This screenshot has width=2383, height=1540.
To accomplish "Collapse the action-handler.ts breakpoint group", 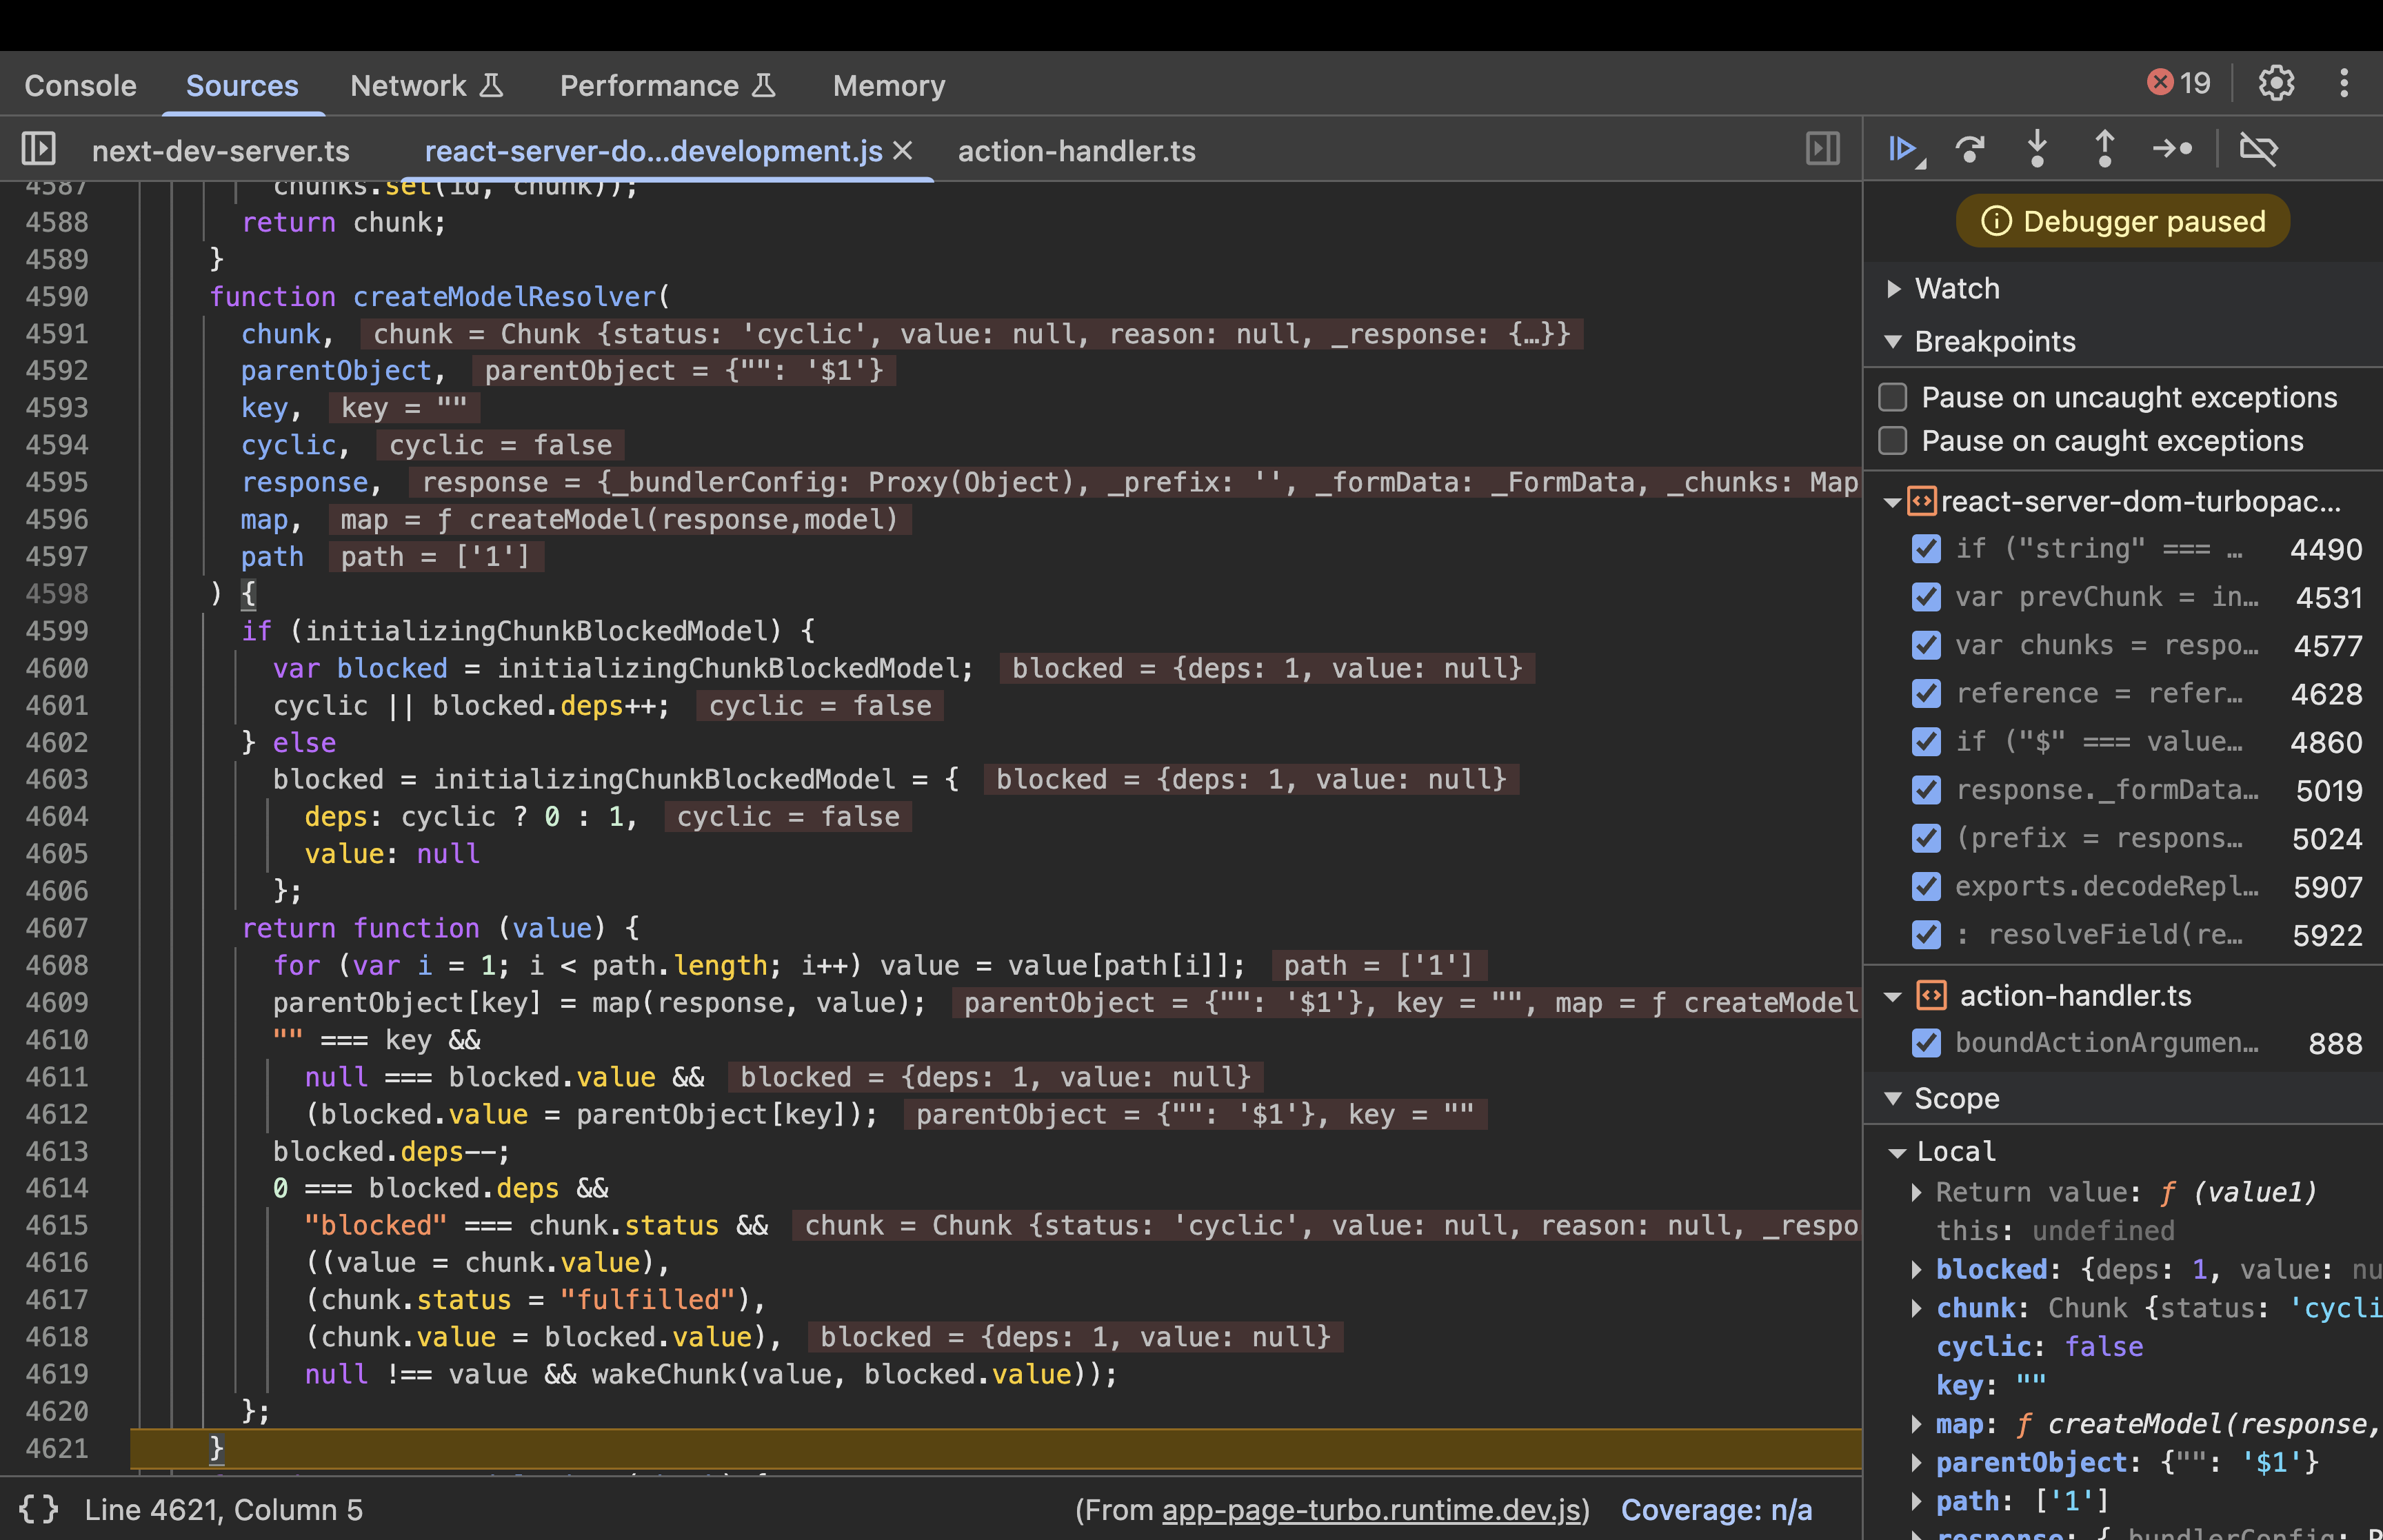I will tap(1893, 996).
